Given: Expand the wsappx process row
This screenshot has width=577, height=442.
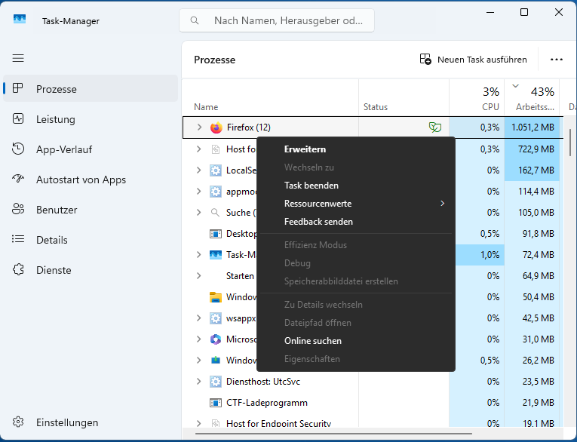Looking at the screenshot, I should [x=198, y=318].
